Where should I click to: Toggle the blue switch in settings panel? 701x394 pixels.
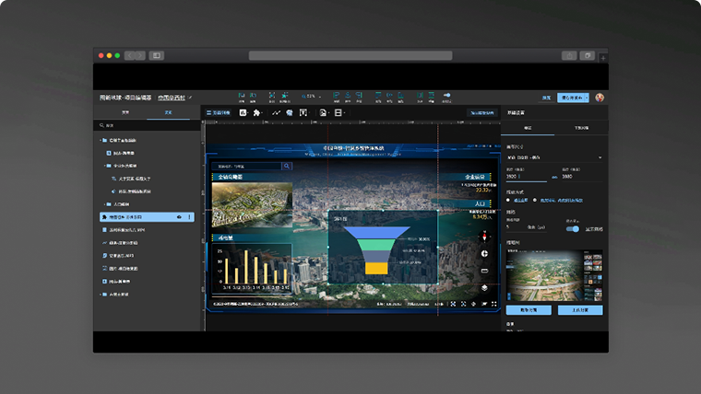573,228
